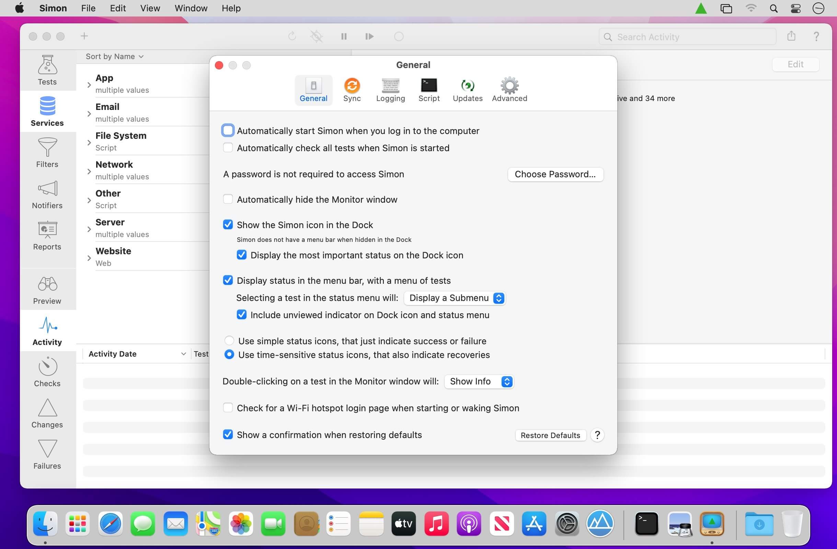Open preferences help with the question mark button
Viewport: 837px width, 549px height.
point(597,435)
